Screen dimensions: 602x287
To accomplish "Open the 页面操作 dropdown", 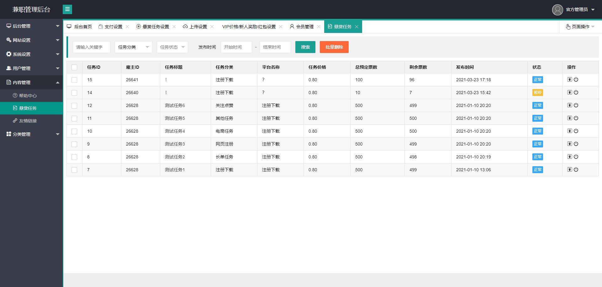I will coord(580,27).
